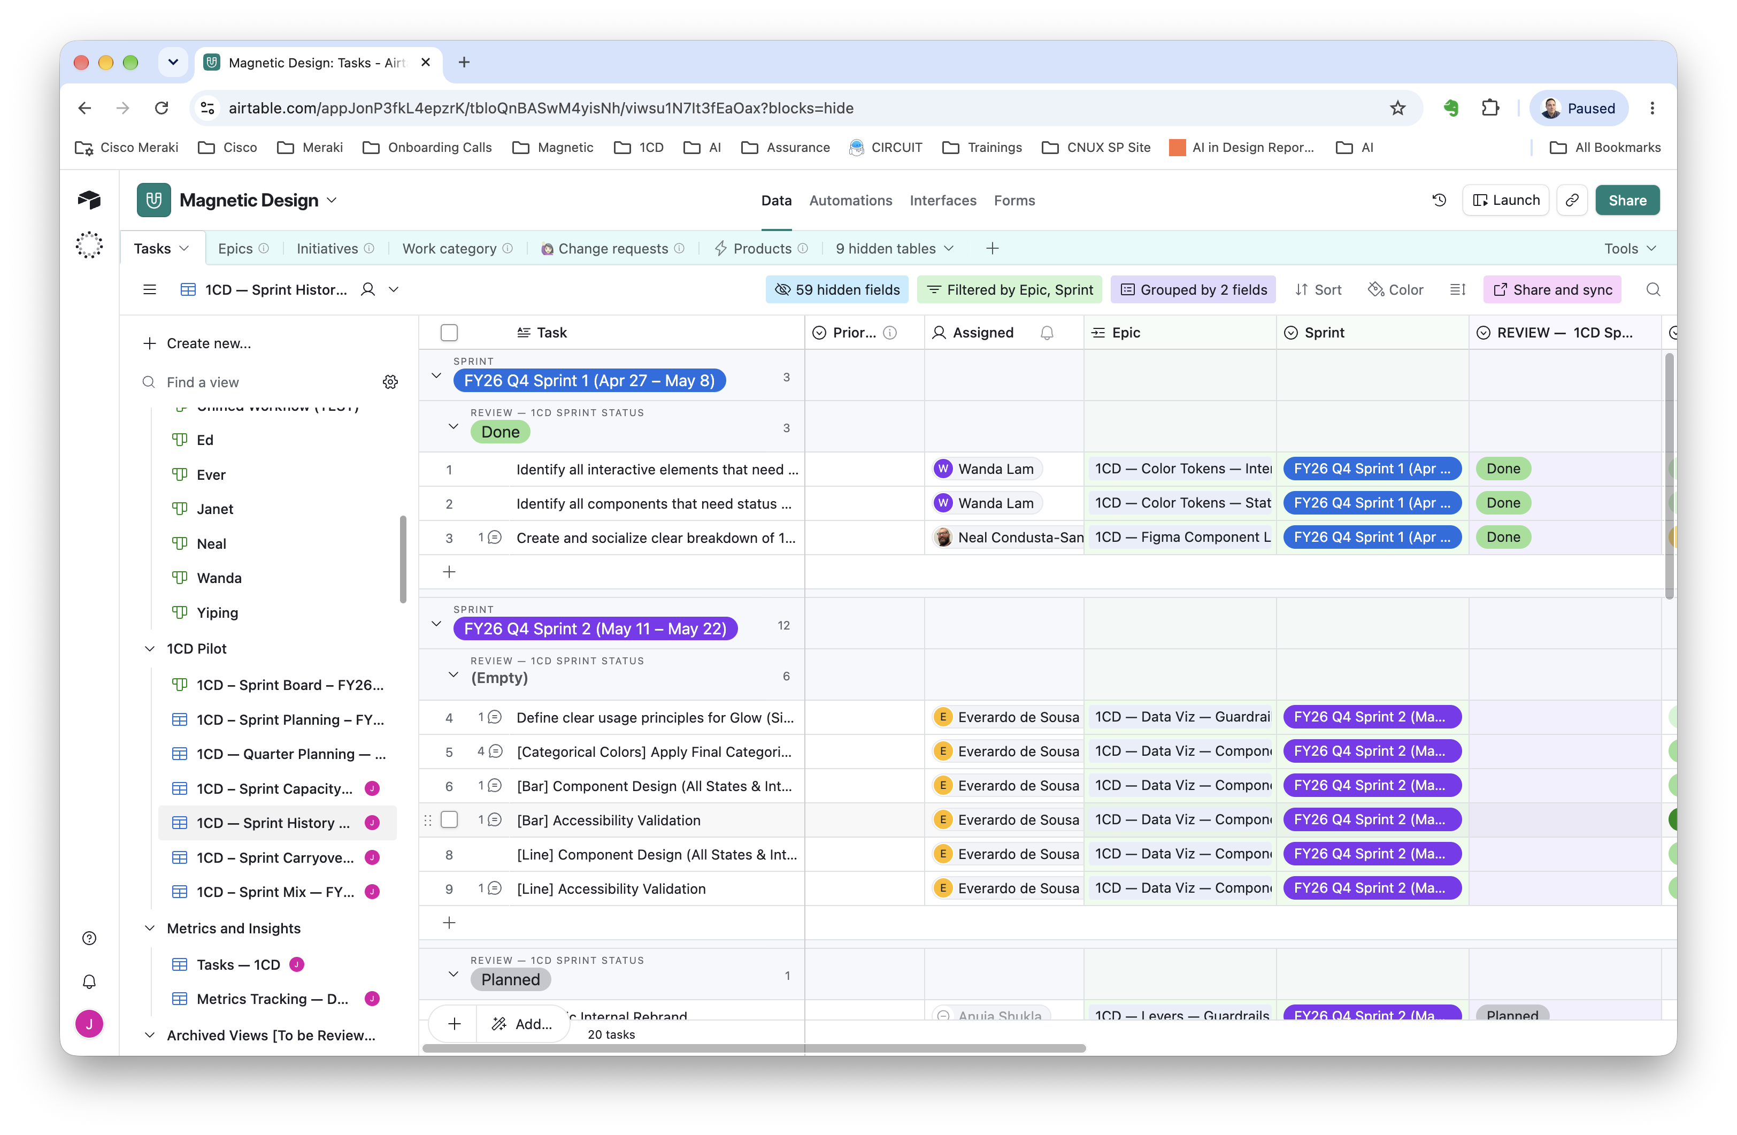The height and width of the screenshot is (1135, 1737).
Task: Open the Tools dropdown
Action: coord(1630,249)
